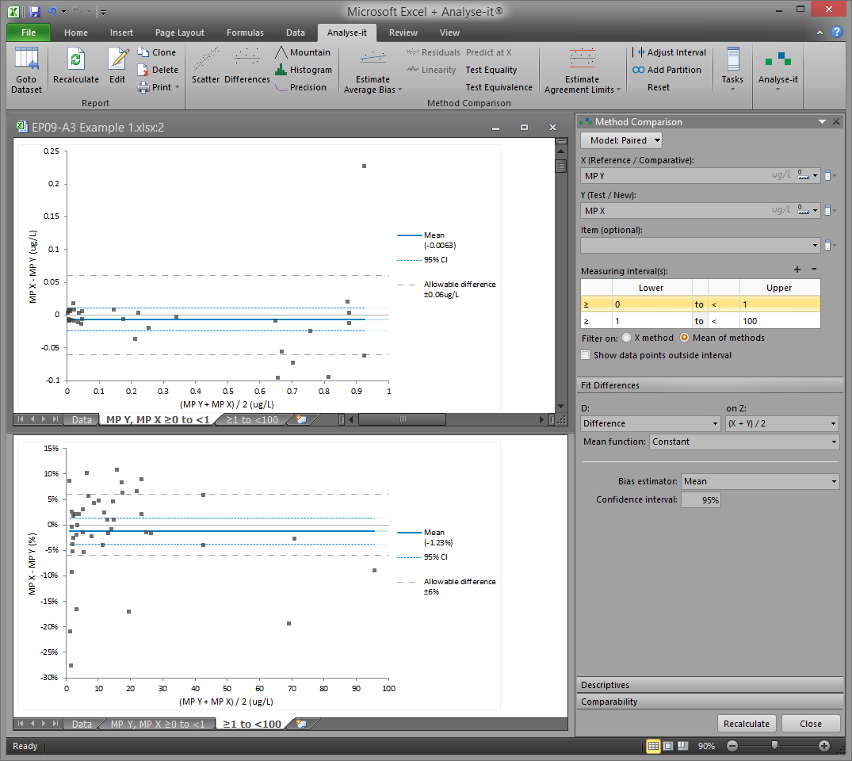Enable Show data points outside interval
Image resolution: width=852 pixels, height=761 pixels.
pos(585,355)
